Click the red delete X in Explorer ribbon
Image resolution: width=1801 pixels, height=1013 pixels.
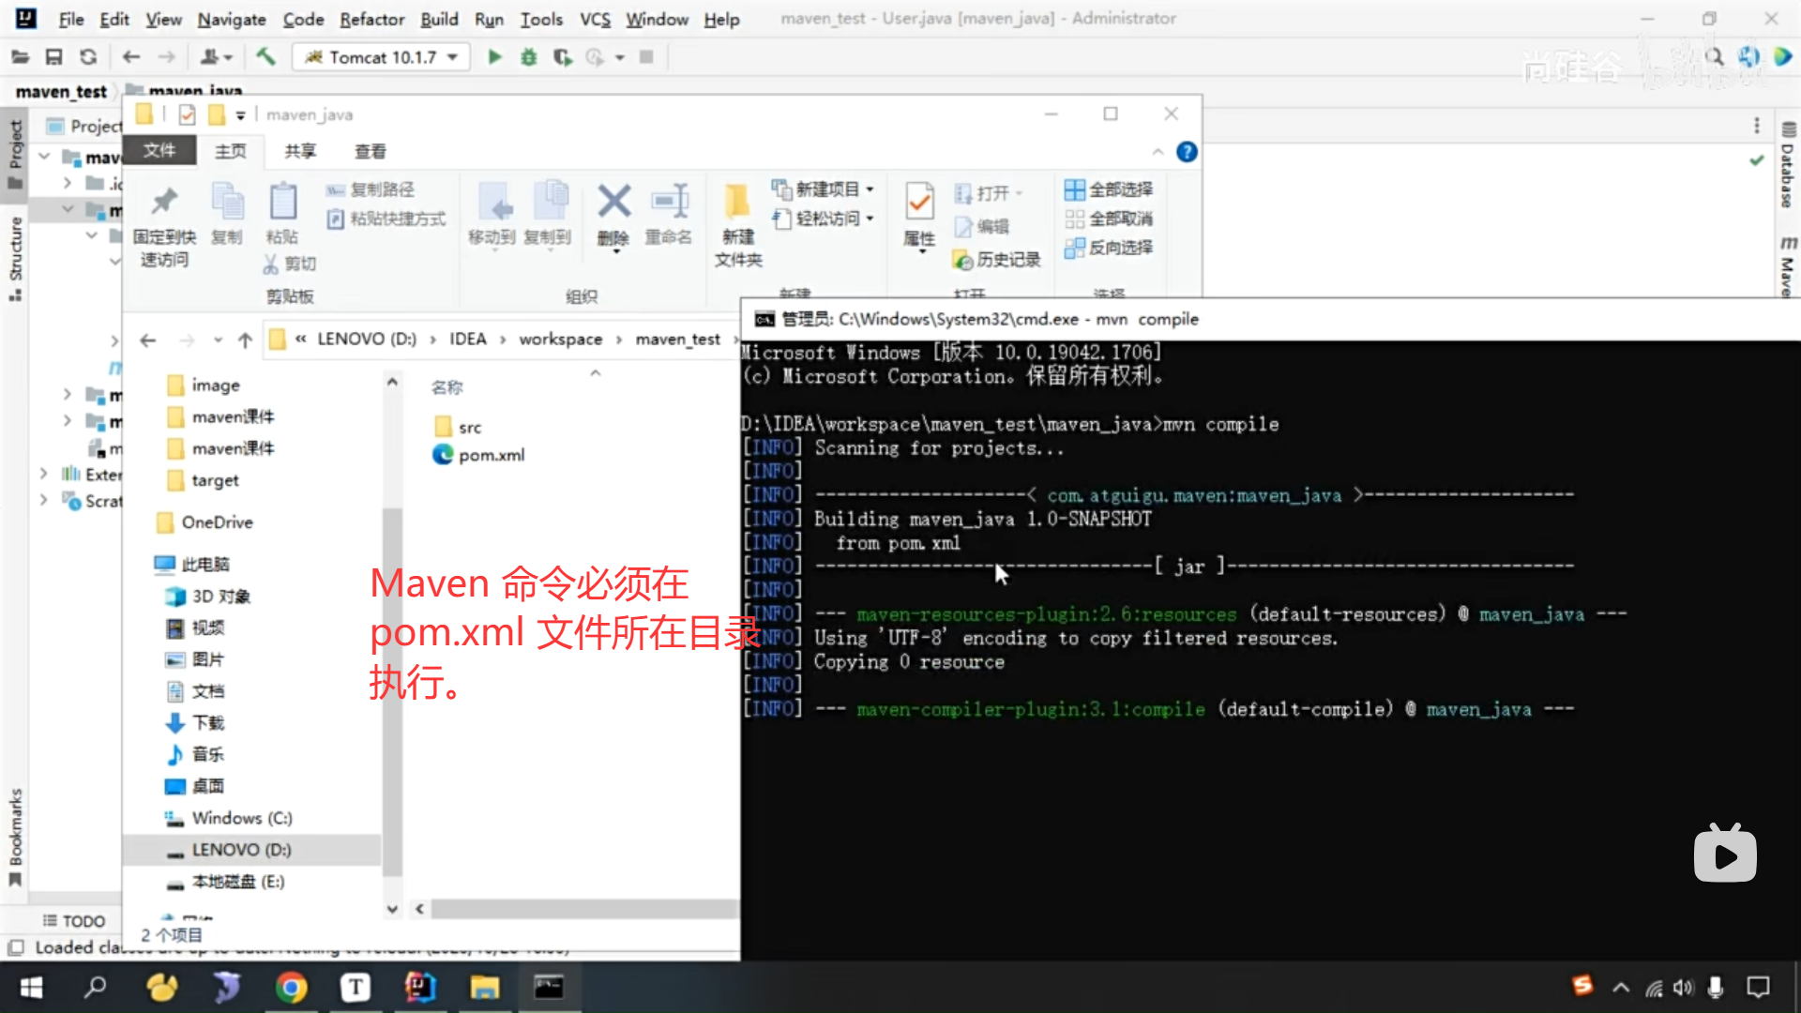(613, 202)
